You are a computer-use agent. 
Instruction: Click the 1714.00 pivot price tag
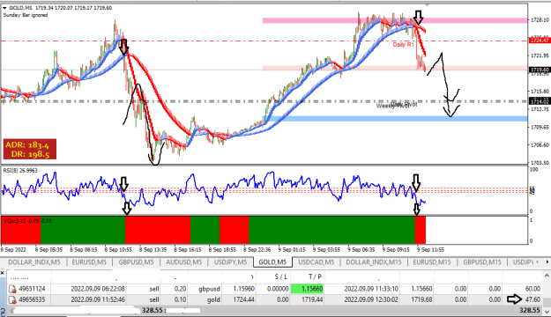click(539, 101)
